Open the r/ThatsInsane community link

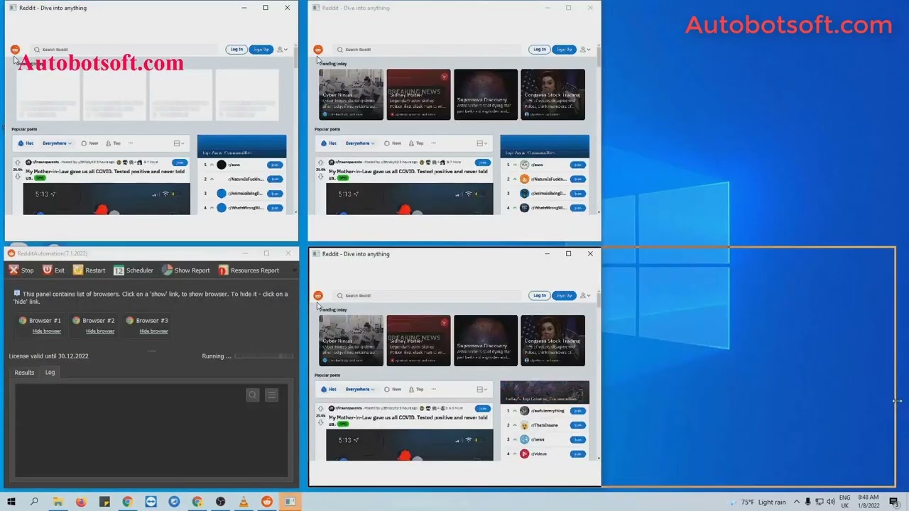(545, 425)
